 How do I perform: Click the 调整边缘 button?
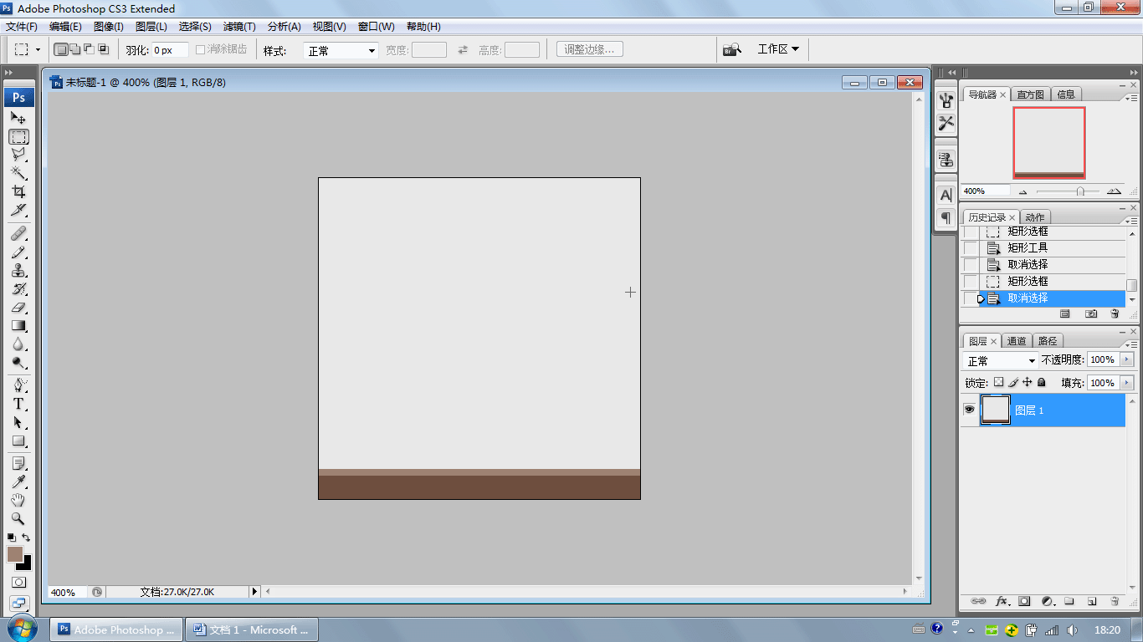[x=590, y=49]
